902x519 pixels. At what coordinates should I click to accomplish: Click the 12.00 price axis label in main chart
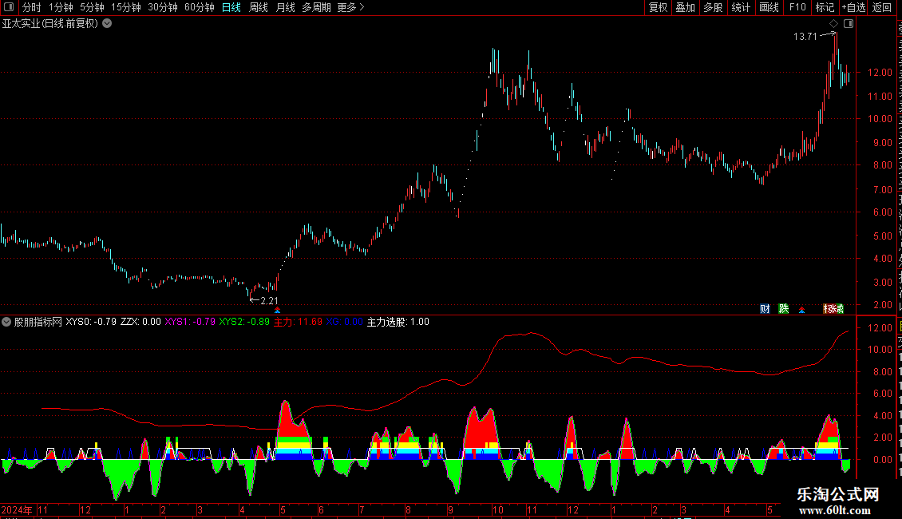pyautogui.click(x=880, y=73)
